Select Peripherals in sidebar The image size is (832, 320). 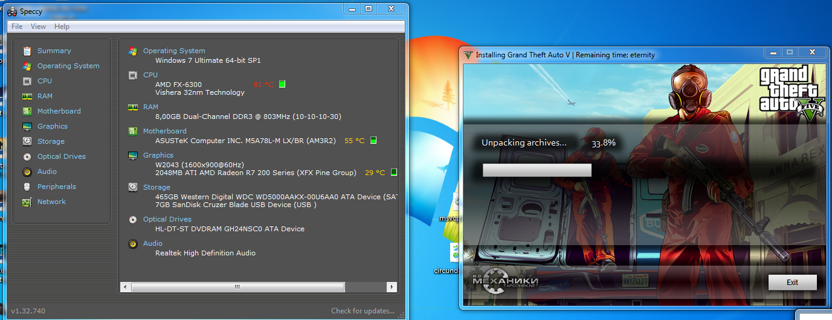(57, 187)
